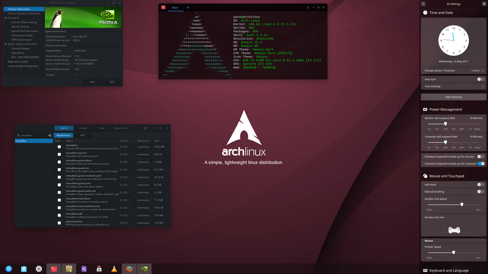Image resolution: width=488 pixels, height=274 pixels.
Task: Click the analog clock in Time and Date
Action: click(454, 40)
